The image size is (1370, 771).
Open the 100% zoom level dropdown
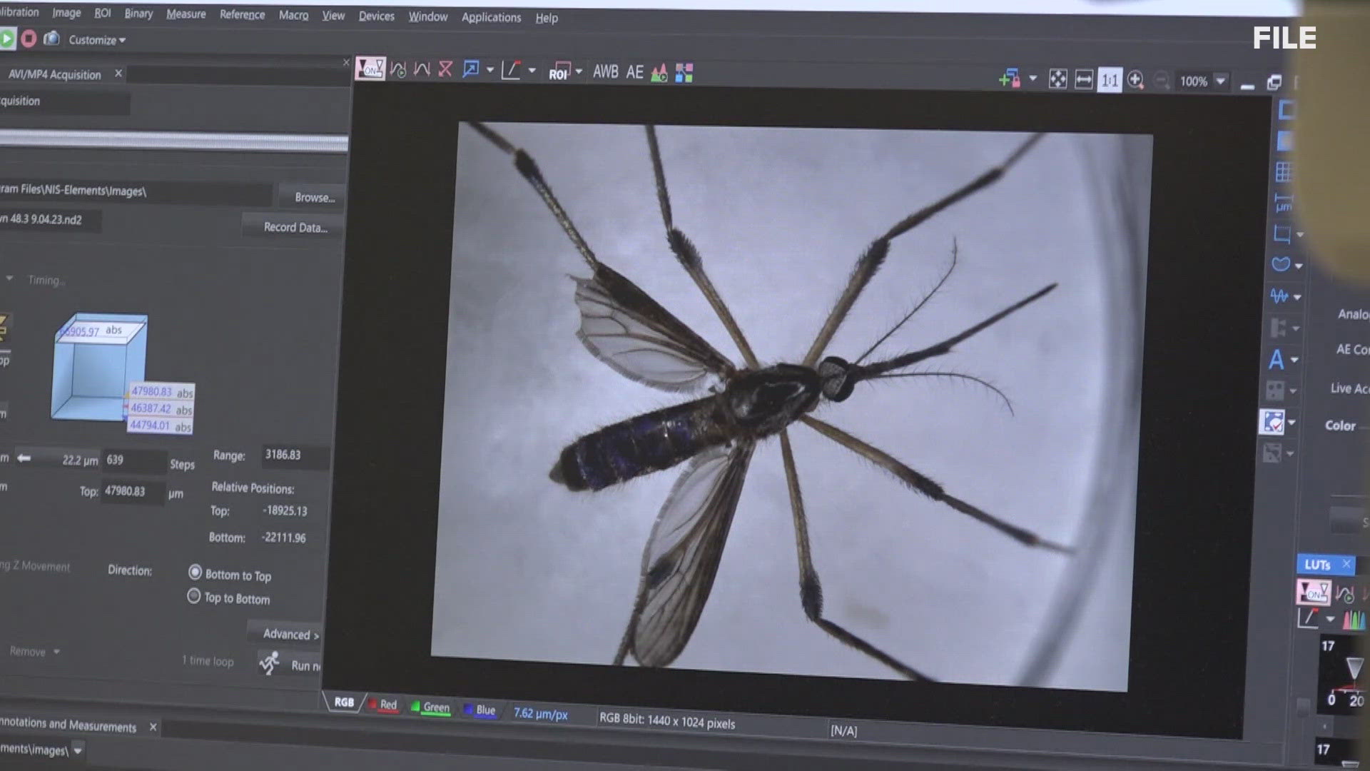(x=1221, y=81)
